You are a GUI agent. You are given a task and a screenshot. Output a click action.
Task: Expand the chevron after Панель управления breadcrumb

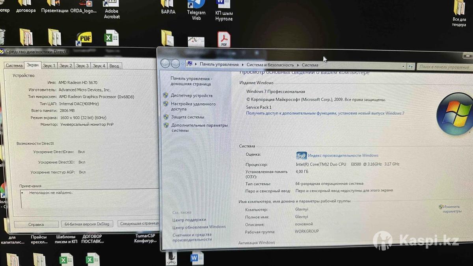(243, 65)
